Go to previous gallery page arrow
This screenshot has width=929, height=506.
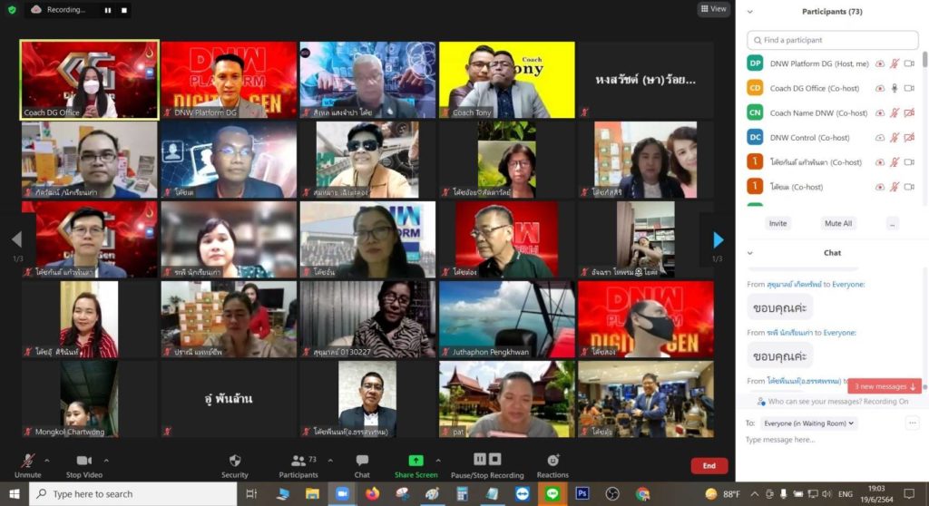click(16, 239)
